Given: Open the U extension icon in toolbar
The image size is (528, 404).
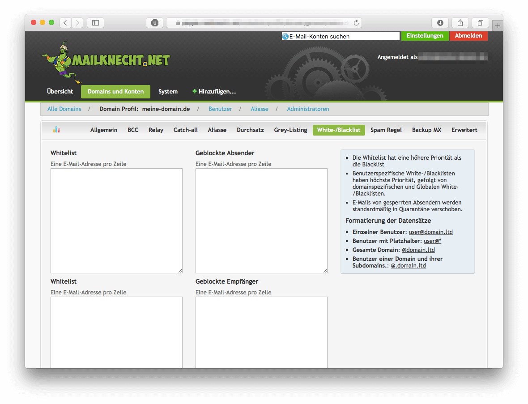Looking at the screenshot, I should tap(155, 22).
